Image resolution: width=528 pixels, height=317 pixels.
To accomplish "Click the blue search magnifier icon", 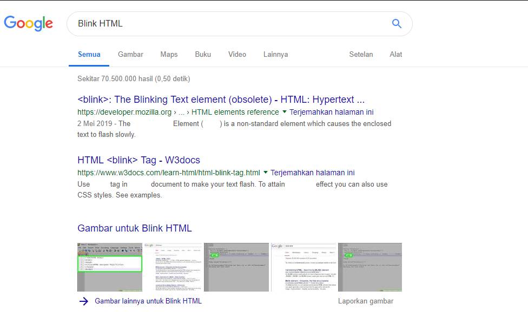I will [397, 23].
